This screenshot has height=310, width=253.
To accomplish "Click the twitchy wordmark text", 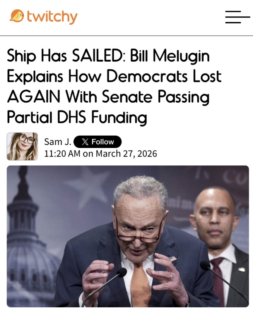I will 52,17.
